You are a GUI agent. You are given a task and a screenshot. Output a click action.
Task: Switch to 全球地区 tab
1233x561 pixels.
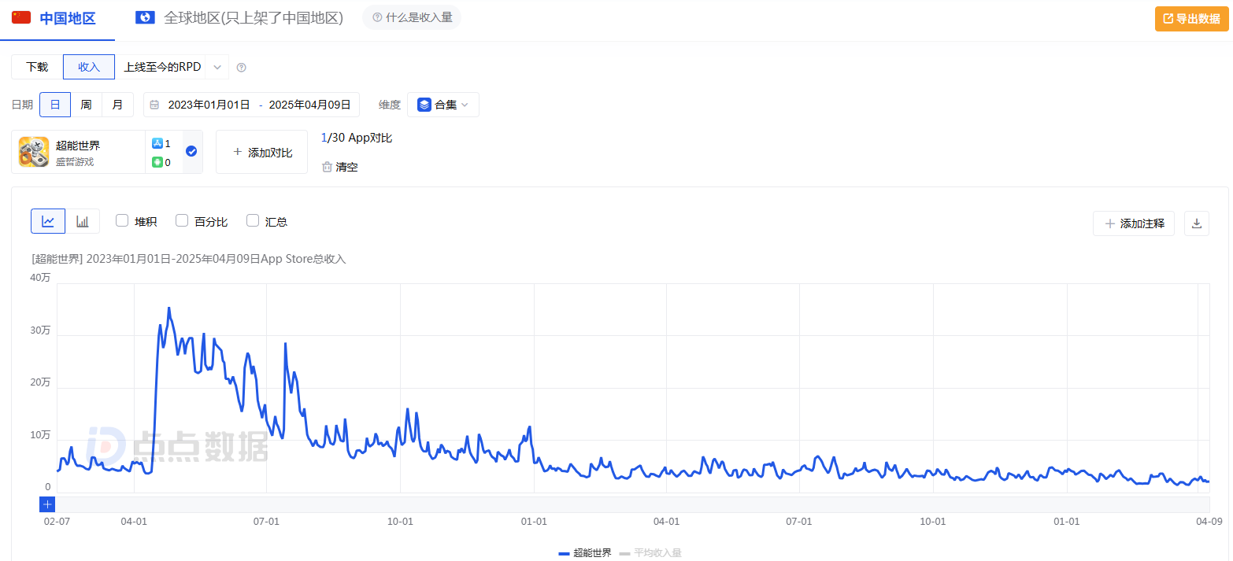point(240,18)
